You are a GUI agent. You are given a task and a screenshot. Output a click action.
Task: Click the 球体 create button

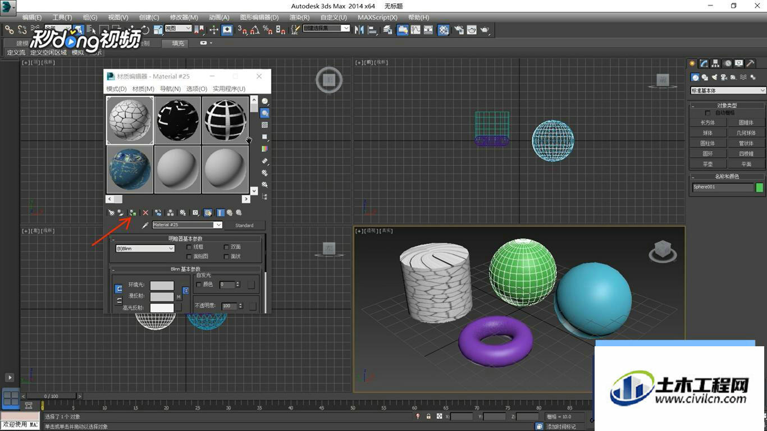707,133
